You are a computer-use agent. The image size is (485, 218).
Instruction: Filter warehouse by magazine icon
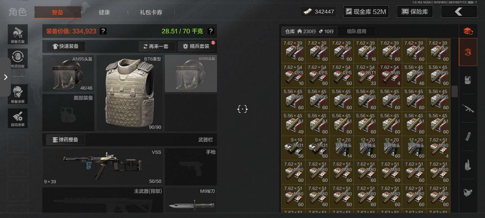(467, 136)
